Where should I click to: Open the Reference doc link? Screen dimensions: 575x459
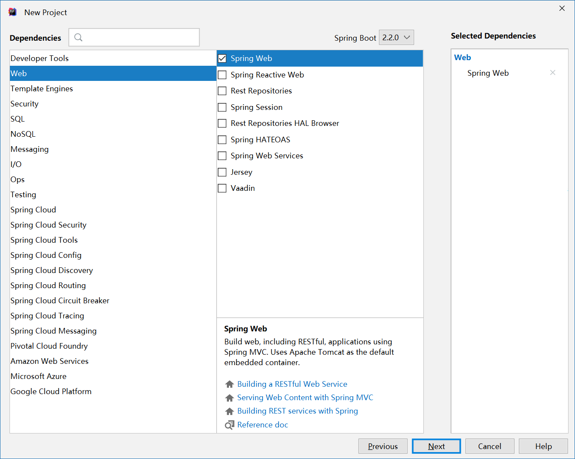(x=263, y=425)
